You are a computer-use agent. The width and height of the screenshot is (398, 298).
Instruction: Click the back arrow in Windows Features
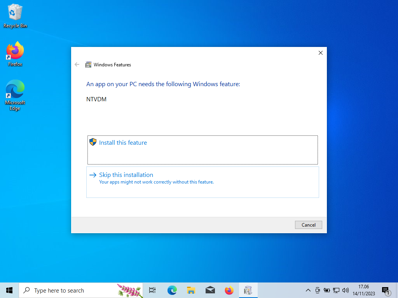(x=77, y=65)
